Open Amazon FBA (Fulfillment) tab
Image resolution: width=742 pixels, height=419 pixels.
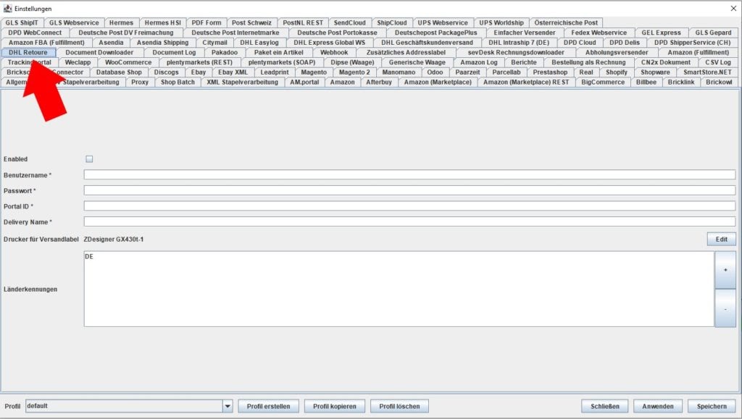coord(46,43)
